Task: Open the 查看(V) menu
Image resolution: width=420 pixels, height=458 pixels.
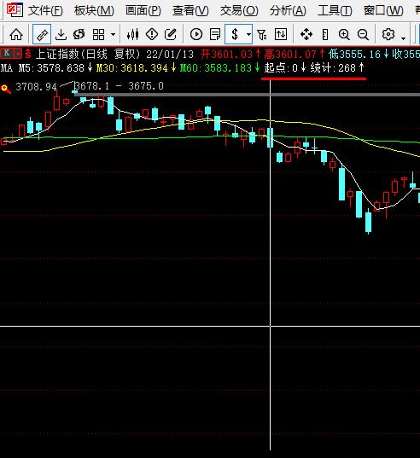Action: click(190, 11)
